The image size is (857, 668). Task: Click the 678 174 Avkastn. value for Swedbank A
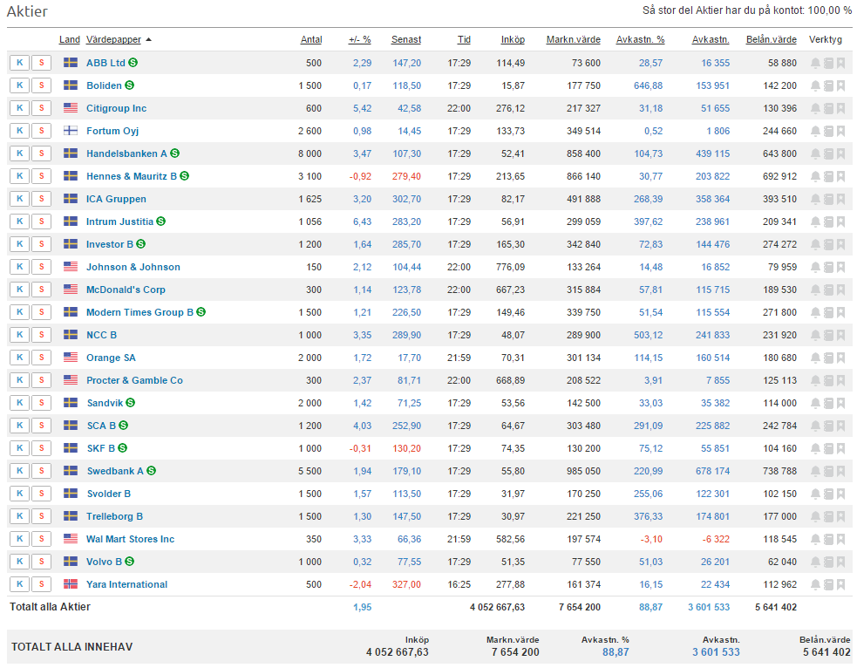pyautogui.click(x=712, y=471)
